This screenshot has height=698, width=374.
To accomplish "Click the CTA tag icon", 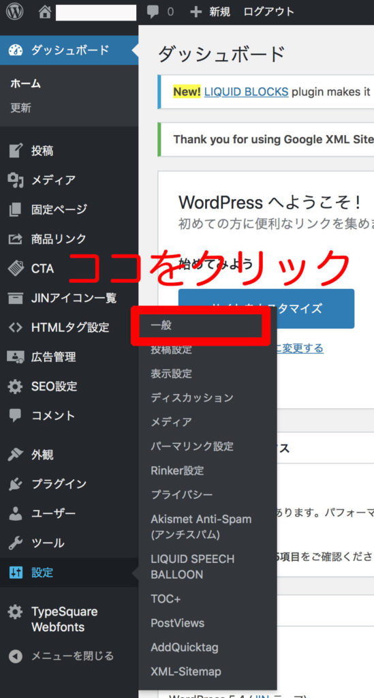I will (15, 269).
